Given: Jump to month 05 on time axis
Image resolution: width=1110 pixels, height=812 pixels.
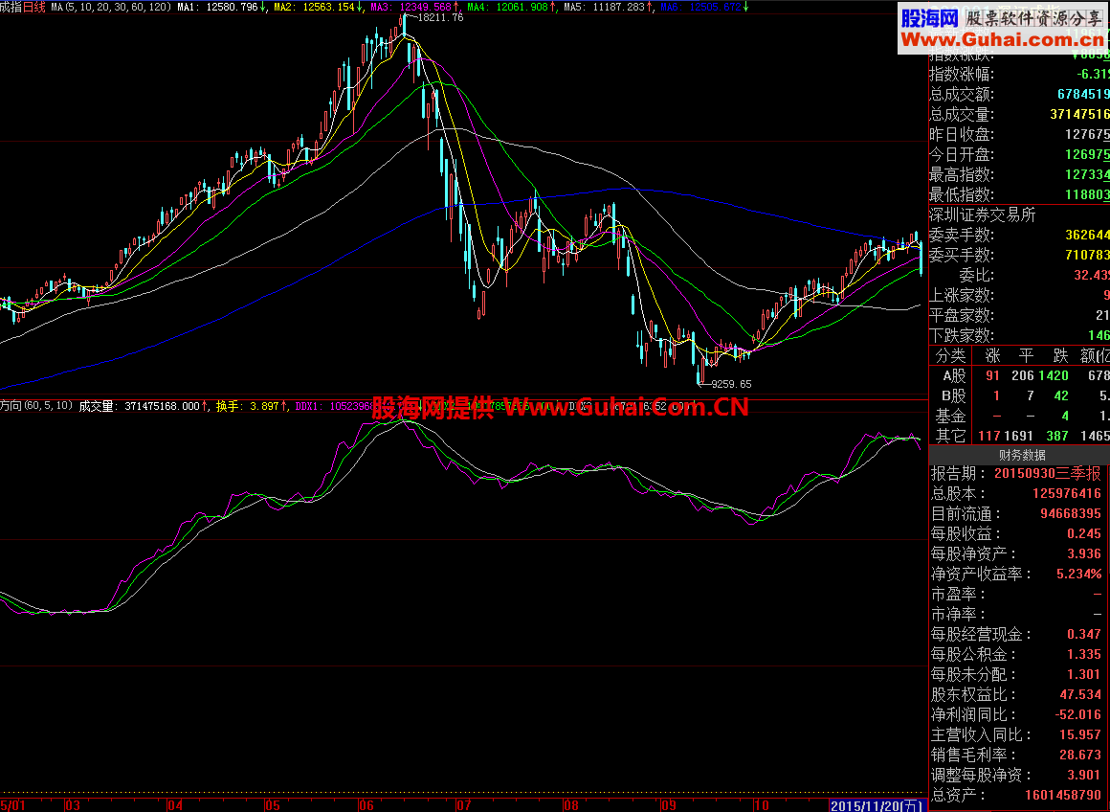Looking at the screenshot, I should point(272,805).
